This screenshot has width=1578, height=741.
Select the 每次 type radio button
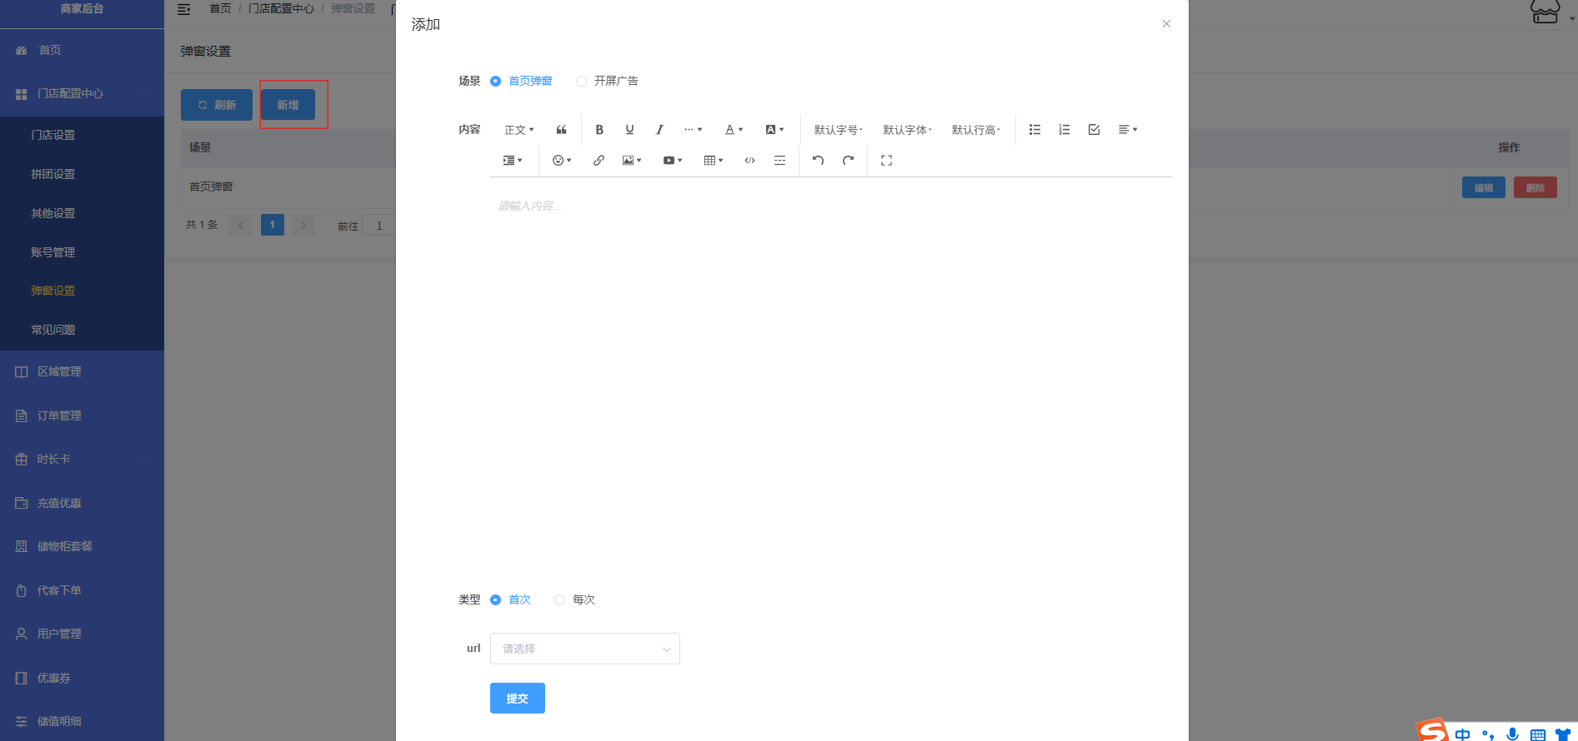pyautogui.click(x=560, y=600)
